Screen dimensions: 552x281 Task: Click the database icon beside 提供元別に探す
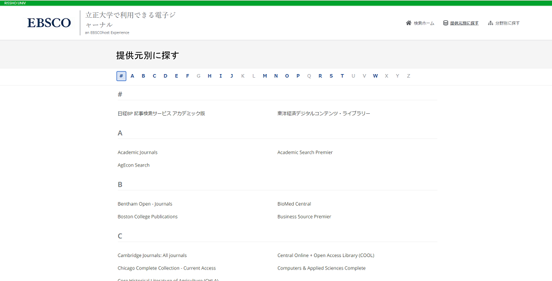pyautogui.click(x=446, y=23)
